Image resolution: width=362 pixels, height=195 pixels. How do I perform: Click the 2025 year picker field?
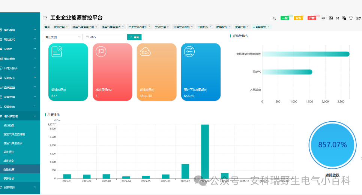point(105,37)
